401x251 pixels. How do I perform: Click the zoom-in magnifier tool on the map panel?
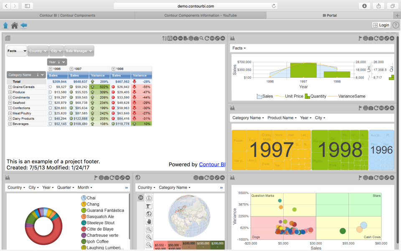pyautogui.click(x=149, y=237)
